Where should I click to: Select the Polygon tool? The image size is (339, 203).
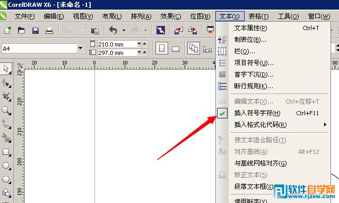click(x=6, y=179)
